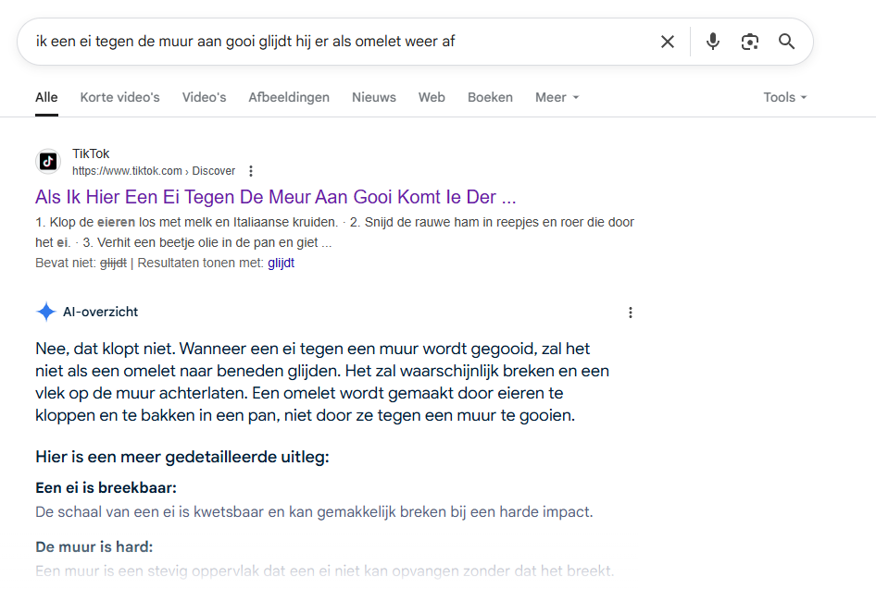Click the blue 'glijdt' link after 'Resultaten tonen met:'
Viewport: 876px width, 589px height.
click(x=281, y=263)
